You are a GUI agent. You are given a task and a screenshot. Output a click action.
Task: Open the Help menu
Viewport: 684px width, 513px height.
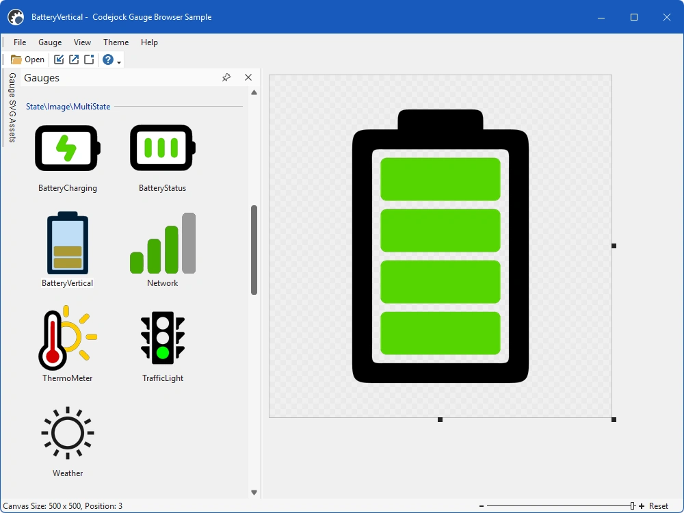[x=149, y=42]
